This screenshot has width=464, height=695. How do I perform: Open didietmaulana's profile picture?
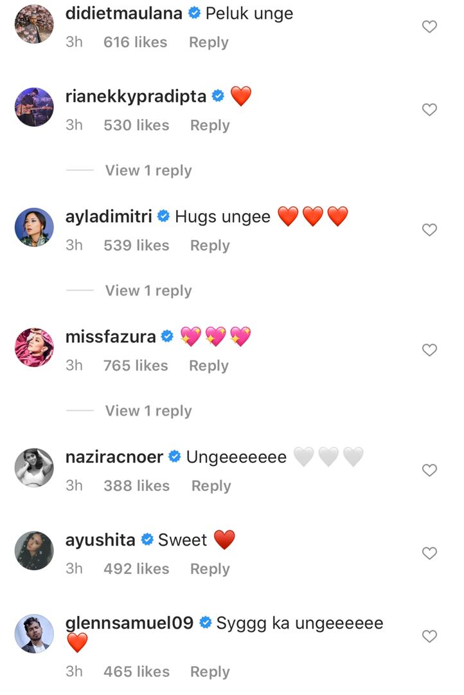pyautogui.click(x=33, y=24)
